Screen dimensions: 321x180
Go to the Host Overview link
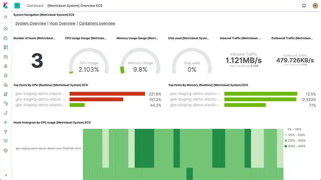[x=63, y=23]
